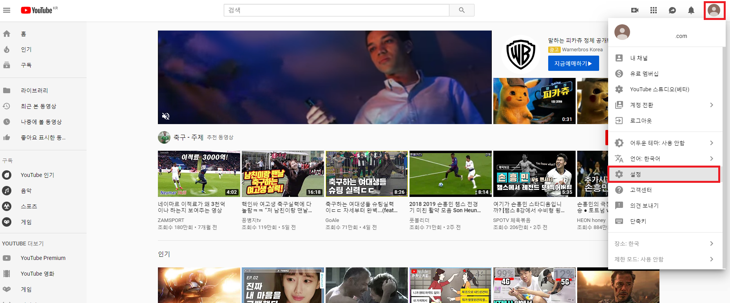Viewport: 730px width, 303px height.
Task: Open the 이적료 3000억 Neymar thumbnail
Action: point(199,174)
